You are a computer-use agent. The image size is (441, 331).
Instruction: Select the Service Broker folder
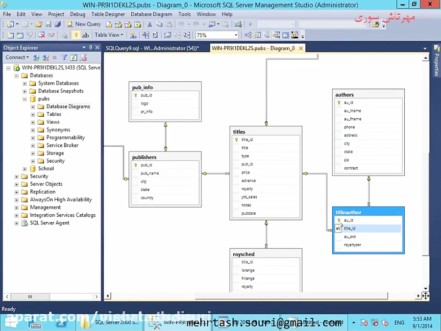62,145
